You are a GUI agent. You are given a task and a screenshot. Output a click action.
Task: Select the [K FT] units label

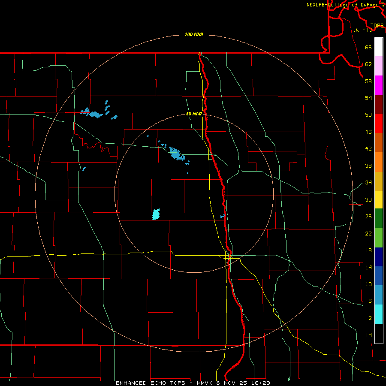[x=362, y=30]
